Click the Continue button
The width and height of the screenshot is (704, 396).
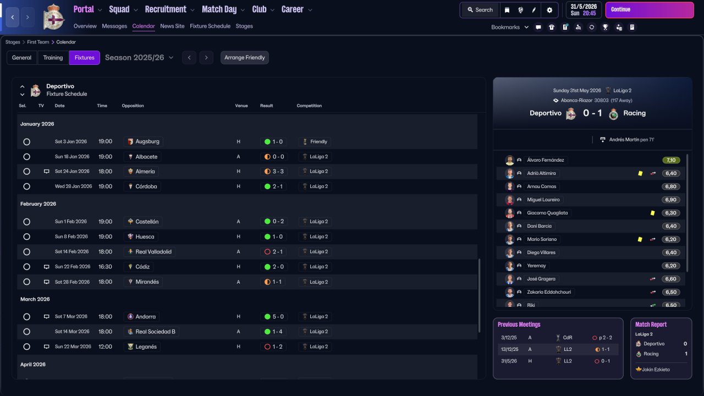[x=650, y=10]
